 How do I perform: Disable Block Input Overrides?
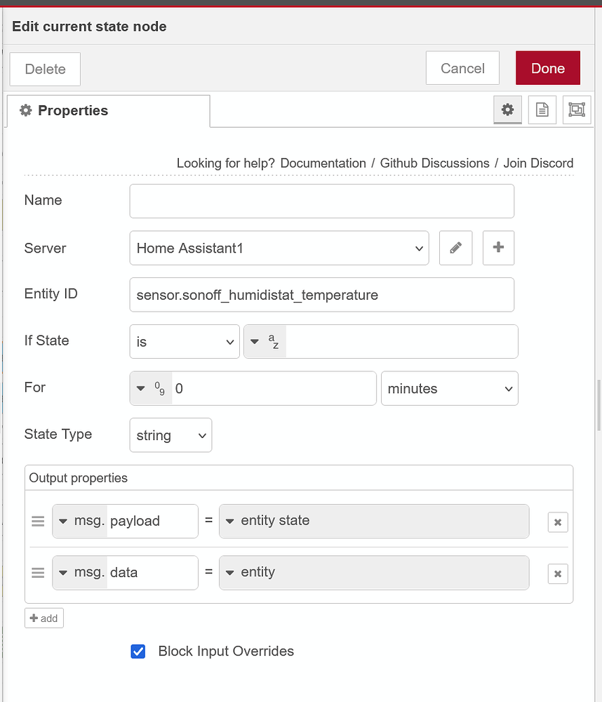tap(138, 651)
